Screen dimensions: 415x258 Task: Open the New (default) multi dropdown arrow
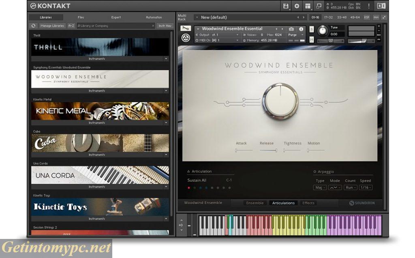click(197, 17)
